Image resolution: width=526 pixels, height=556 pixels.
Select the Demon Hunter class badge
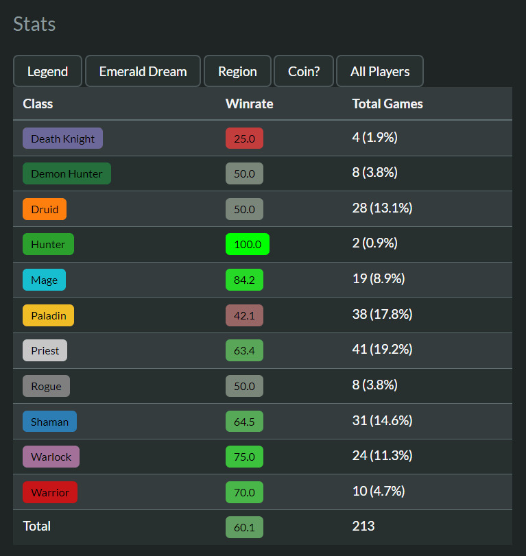[x=67, y=173]
